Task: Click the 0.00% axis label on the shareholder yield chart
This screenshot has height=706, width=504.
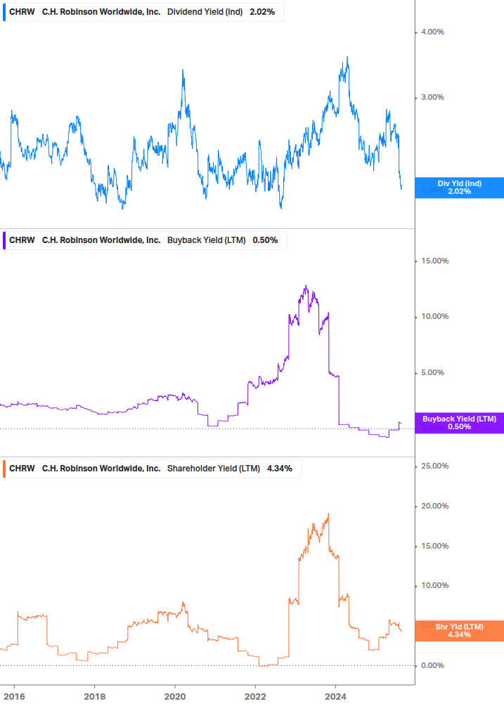Action: click(x=432, y=665)
